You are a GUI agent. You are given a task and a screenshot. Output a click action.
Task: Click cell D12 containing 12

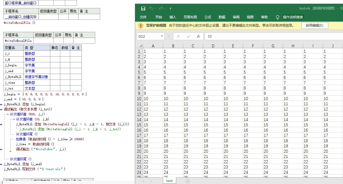[x=213, y=109]
